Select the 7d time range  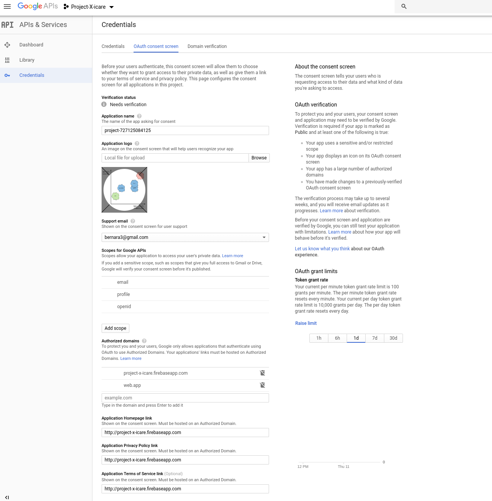point(375,338)
